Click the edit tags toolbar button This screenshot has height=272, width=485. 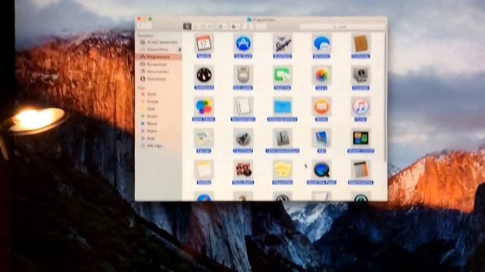(261, 26)
